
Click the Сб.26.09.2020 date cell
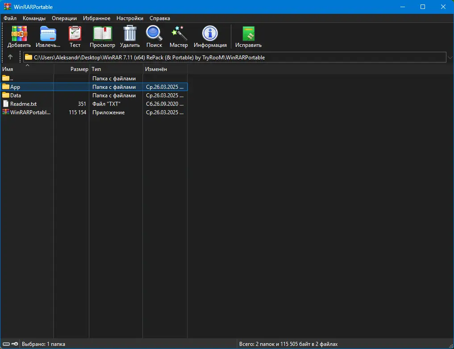coord(164,104)
